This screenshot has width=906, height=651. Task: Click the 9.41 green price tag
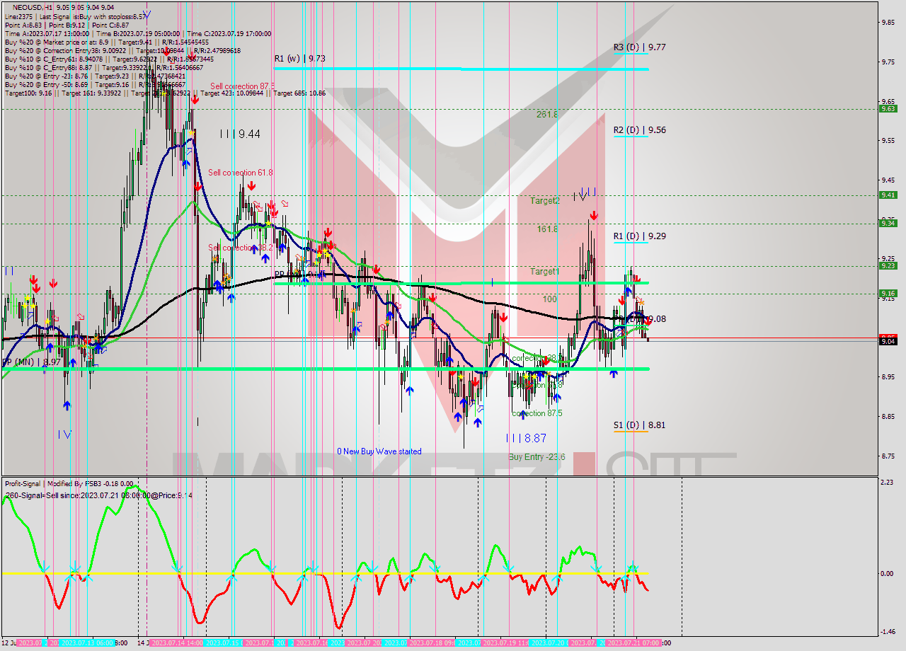point(888,195)
